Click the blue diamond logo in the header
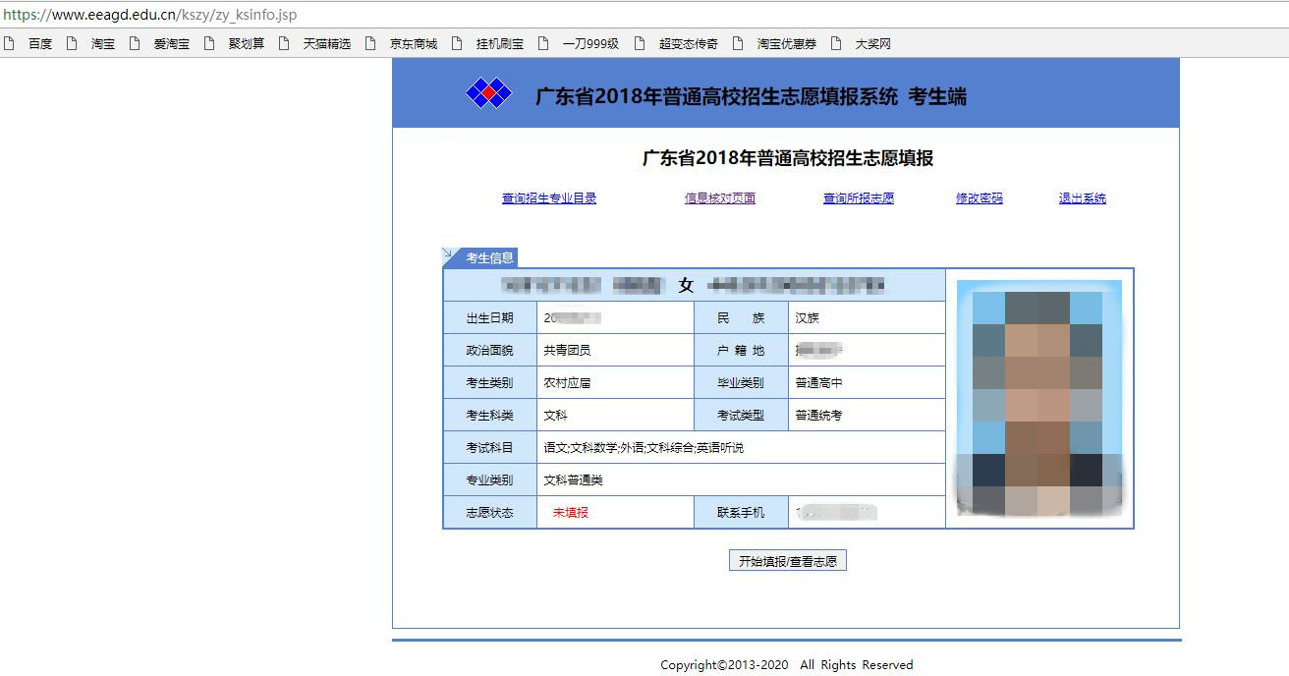Image resolution: width=1289 pixels, height=676 pixels. [x=488, y=93]
